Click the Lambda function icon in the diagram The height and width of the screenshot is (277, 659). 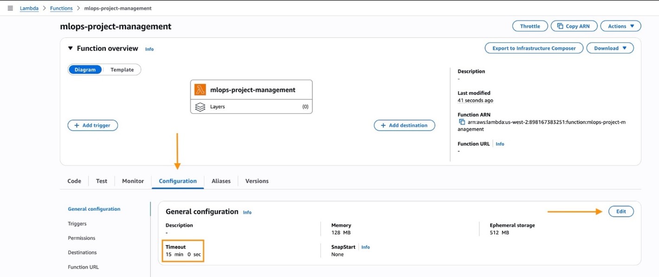200,89
